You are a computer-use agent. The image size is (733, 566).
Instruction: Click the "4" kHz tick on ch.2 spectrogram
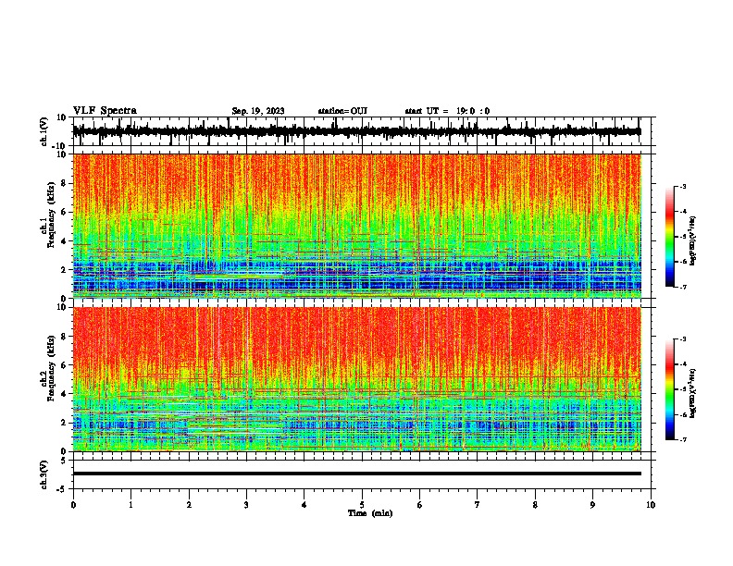tap(65, 394)
